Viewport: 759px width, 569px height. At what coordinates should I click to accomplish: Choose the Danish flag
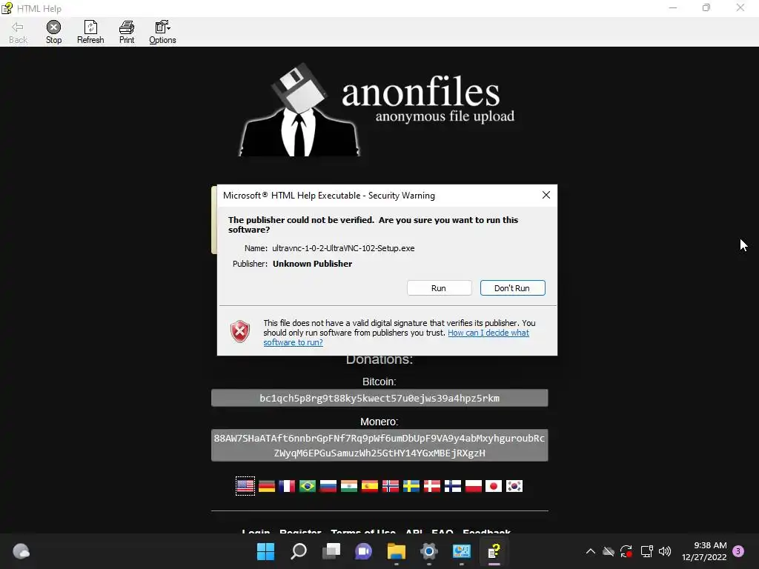[432, 486]
